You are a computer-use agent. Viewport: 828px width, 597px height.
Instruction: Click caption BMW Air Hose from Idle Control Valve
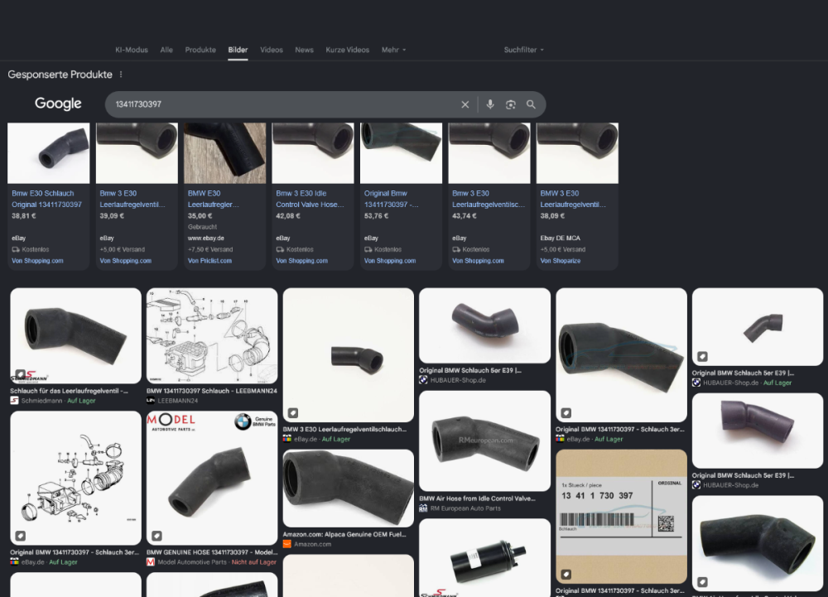coord(478,498)
